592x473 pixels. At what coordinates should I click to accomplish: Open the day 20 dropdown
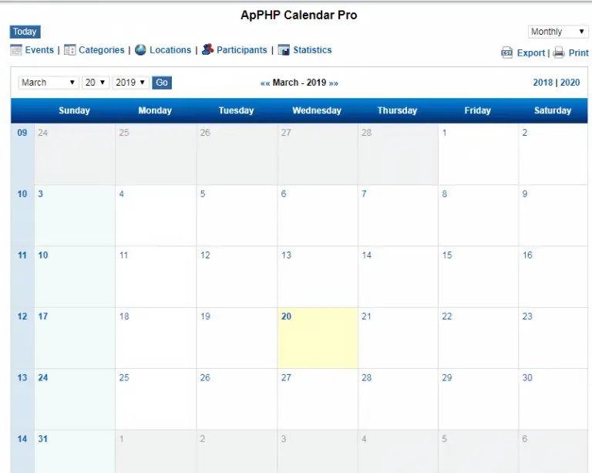96,83
